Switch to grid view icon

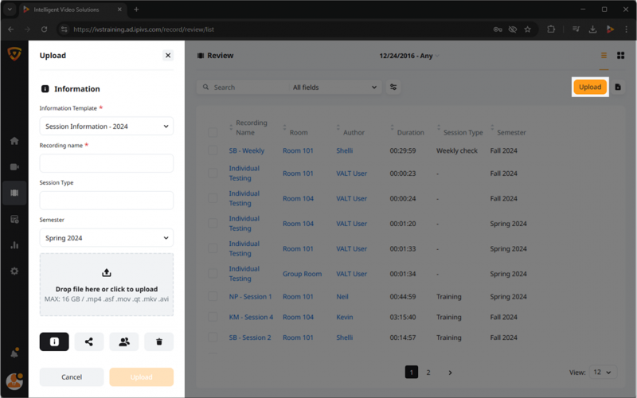tap(621, 56)
